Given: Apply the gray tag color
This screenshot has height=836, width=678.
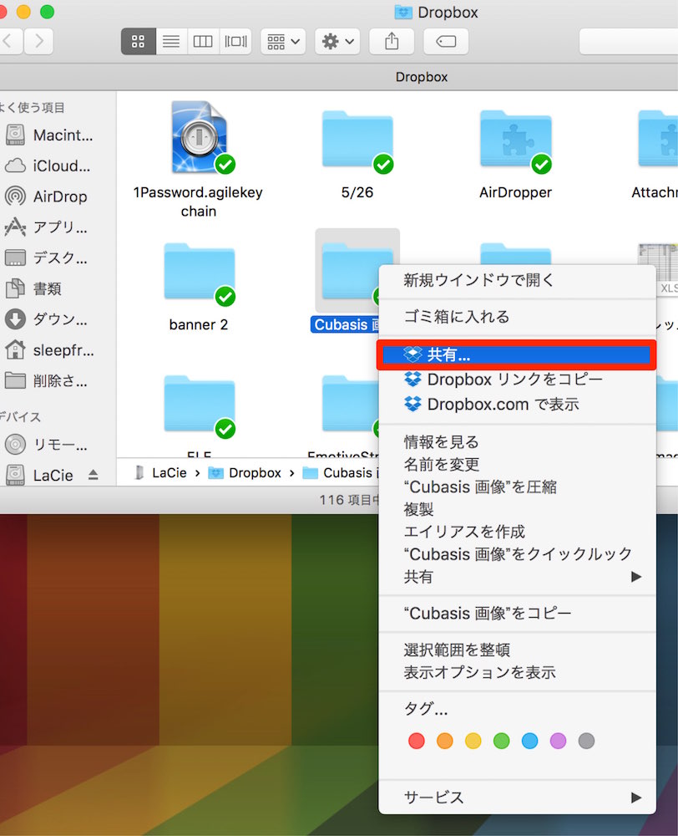Looking at the screenshot, I should click(x=586, y=741).
